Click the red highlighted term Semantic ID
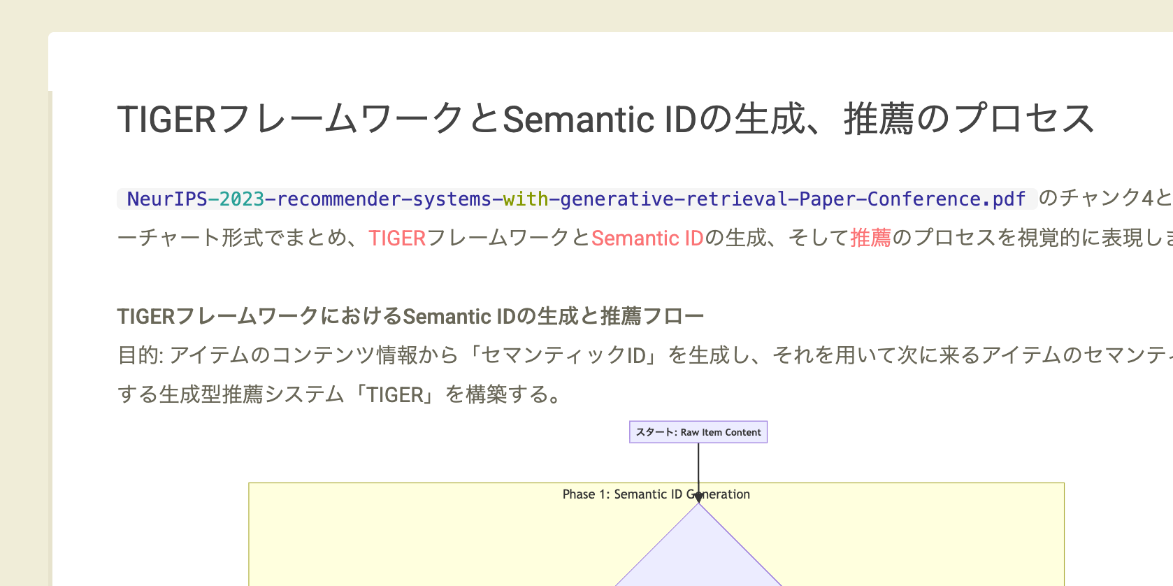The height and width of the screenshot is (586, 1173). [x=647, y=238]
